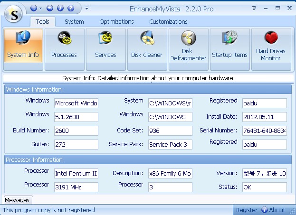This screenshot has height=215, width=296.
Task: Click the Code Set field 936
Action: point(170,131)
